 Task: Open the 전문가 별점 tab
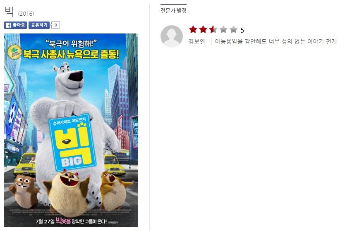point(173,10)
